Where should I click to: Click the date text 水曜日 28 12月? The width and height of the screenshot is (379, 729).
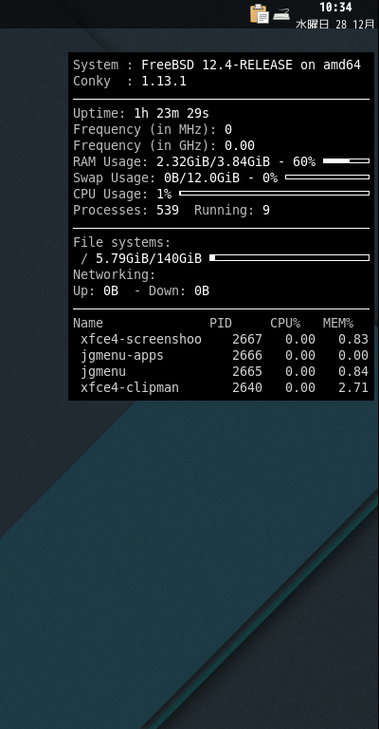click(334, 24)
